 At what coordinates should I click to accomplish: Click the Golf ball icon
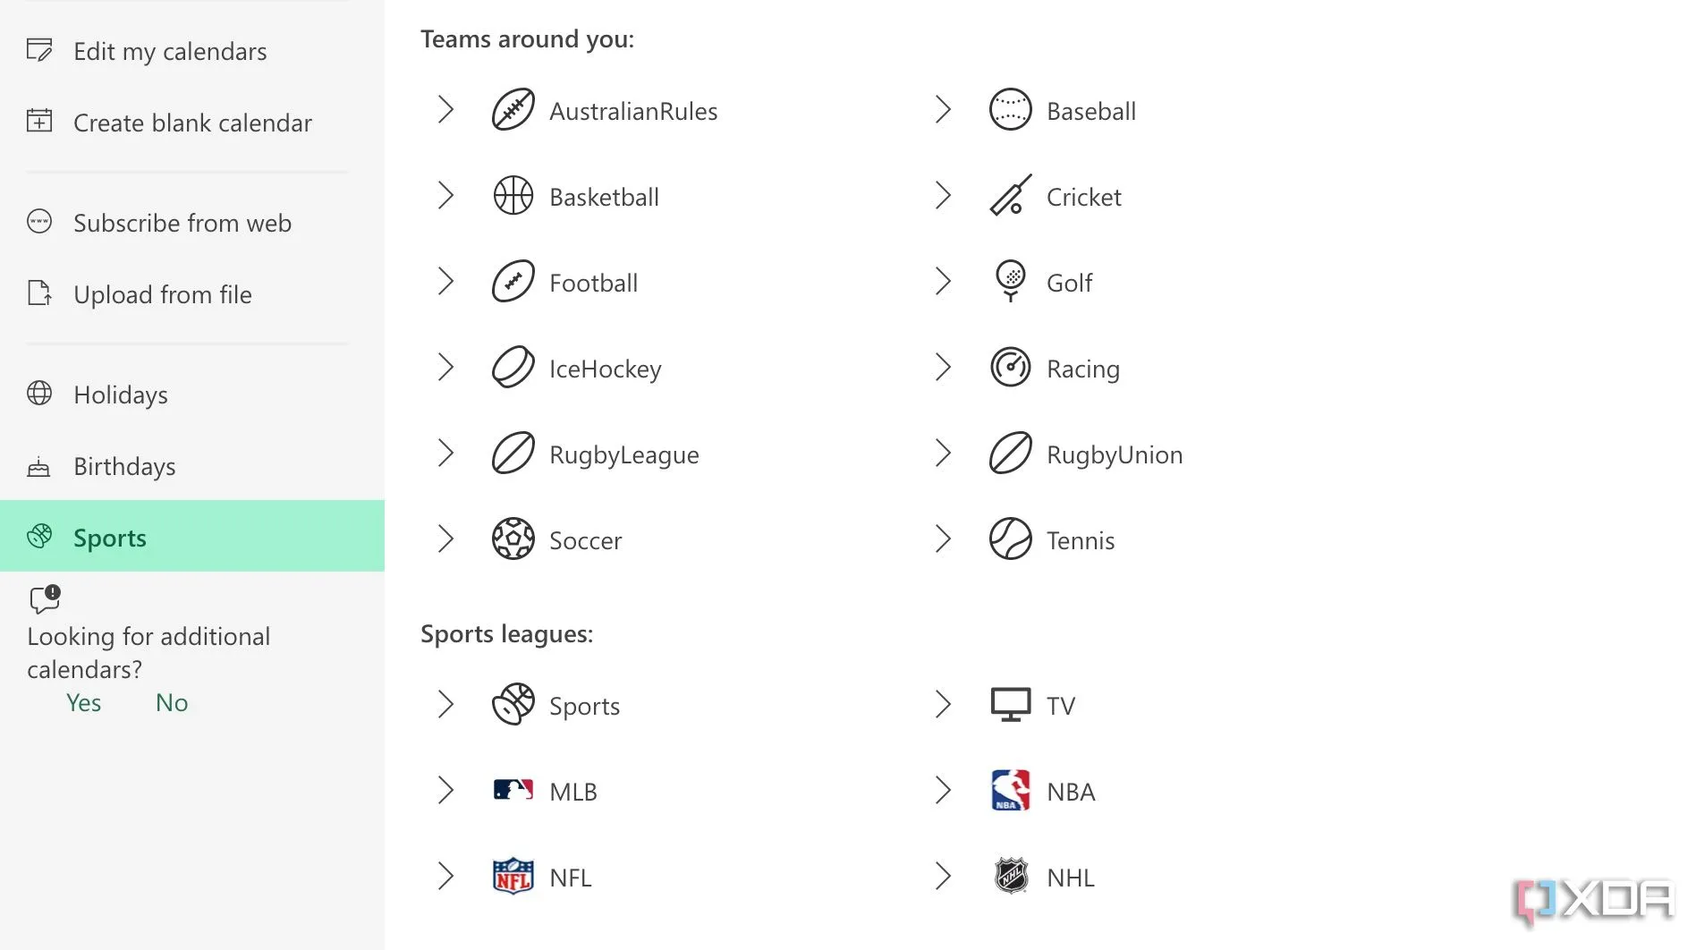coord(1011,282)
